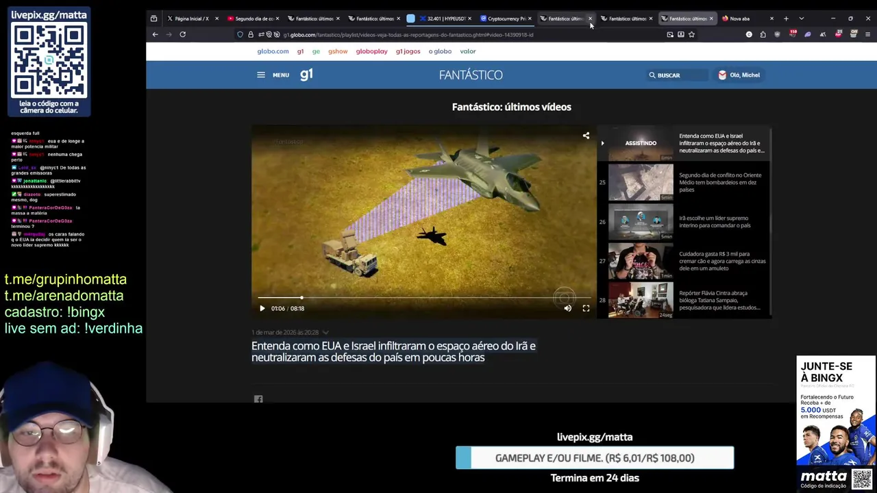Click the JUNTE-SE À BINGX ad banner

click(836, 411)
